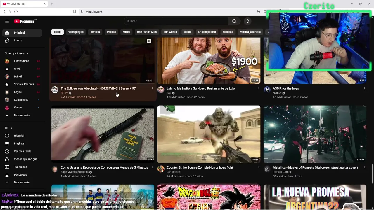The image size is (374, 210).
Task: Open Jan Doedel channel avatar
Action: pyautogui.click(x=161, y=169)
